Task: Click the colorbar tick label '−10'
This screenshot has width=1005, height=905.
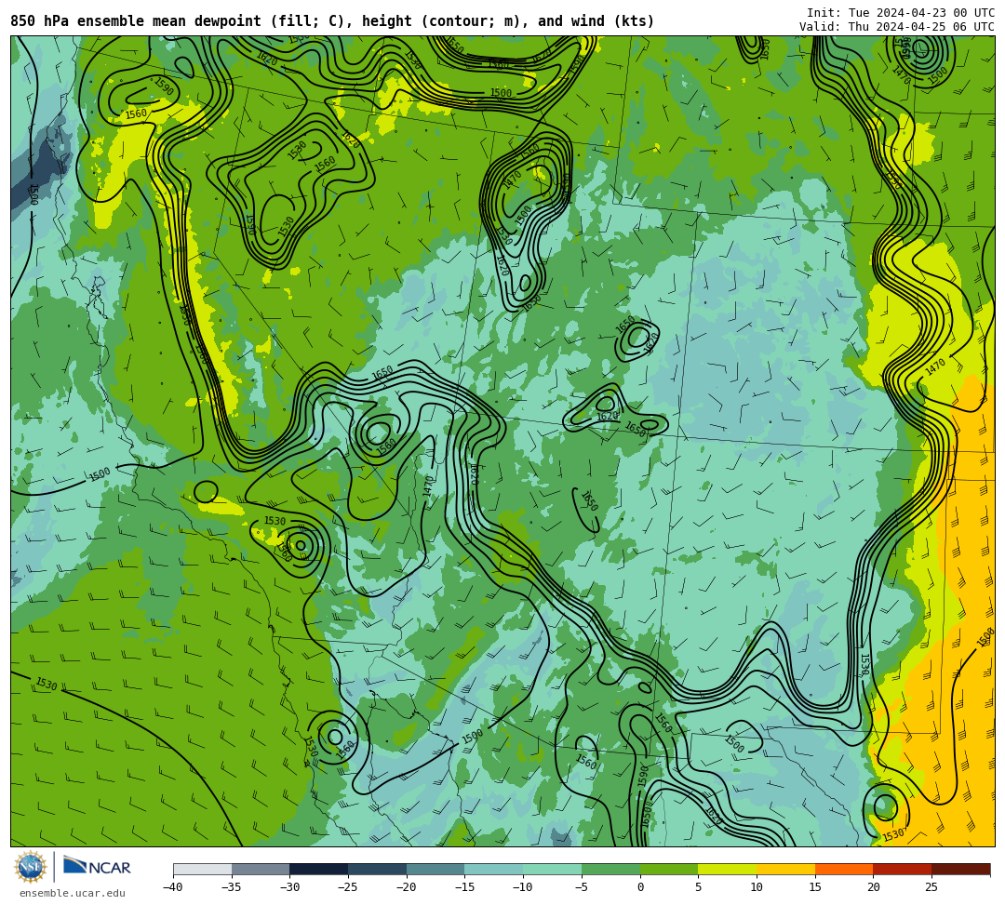Action: click(523, 887)
